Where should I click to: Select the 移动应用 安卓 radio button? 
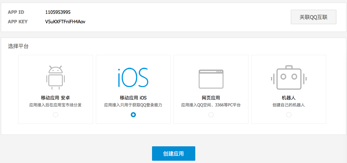pyautogui.click(x=56, y=115)
